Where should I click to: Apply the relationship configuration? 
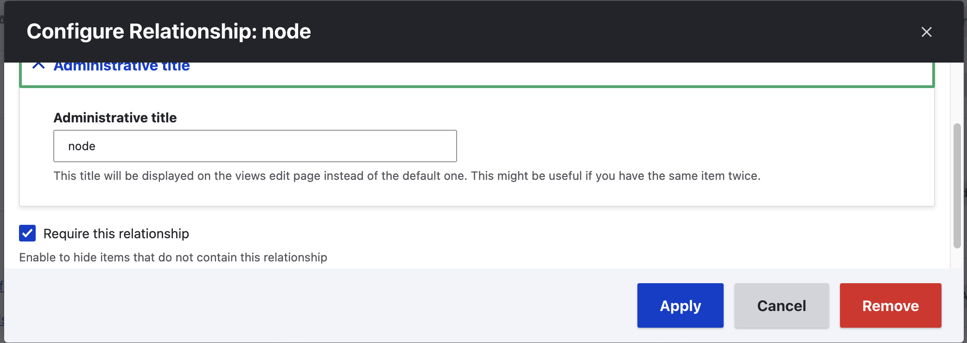click(680, 305)
